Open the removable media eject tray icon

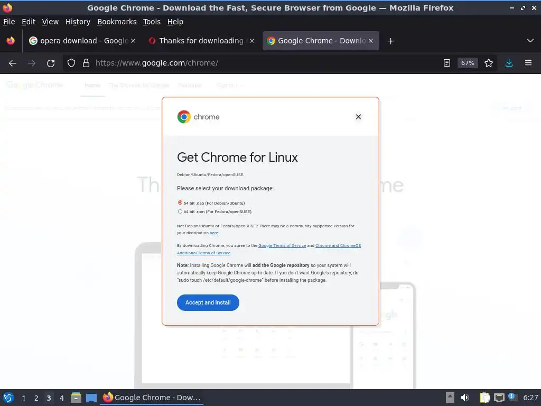click(450, 398)
